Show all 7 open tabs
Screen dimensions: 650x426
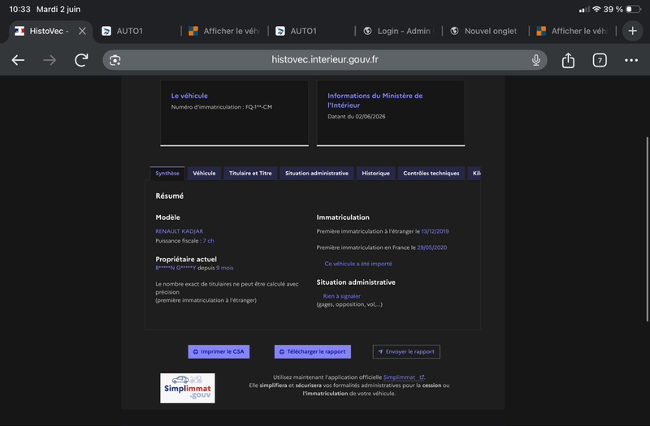tap(600, 60)
